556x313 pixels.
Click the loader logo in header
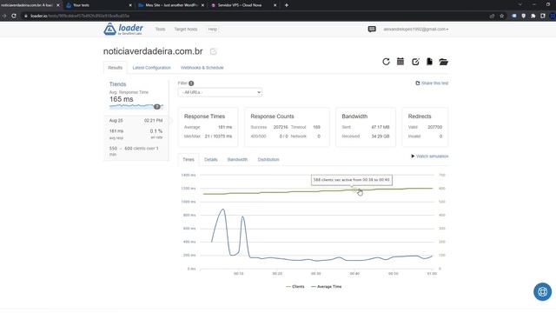(x=123, y=29)
